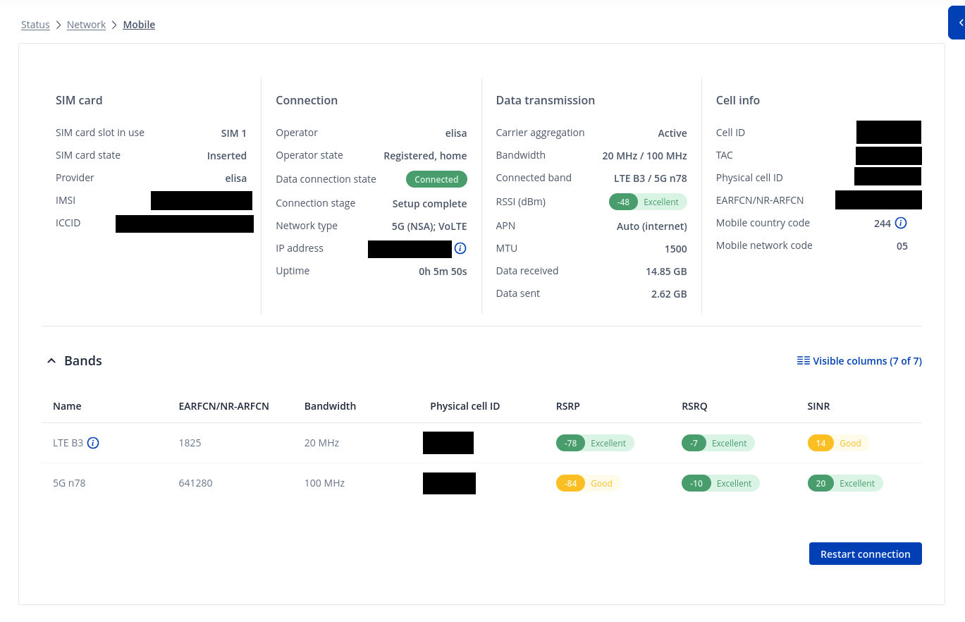Click the Bandwidth column header

(x=330, y=406)
